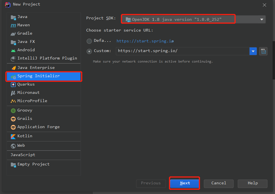Image resolution: width=275 pixels, height=194 pixels.
Task: Click the network connection notice text
Action: coord(153,62)
